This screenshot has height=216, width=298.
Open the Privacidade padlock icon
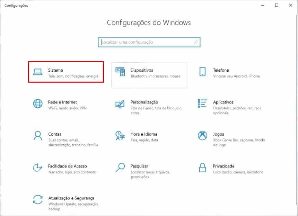pos(202,168)
